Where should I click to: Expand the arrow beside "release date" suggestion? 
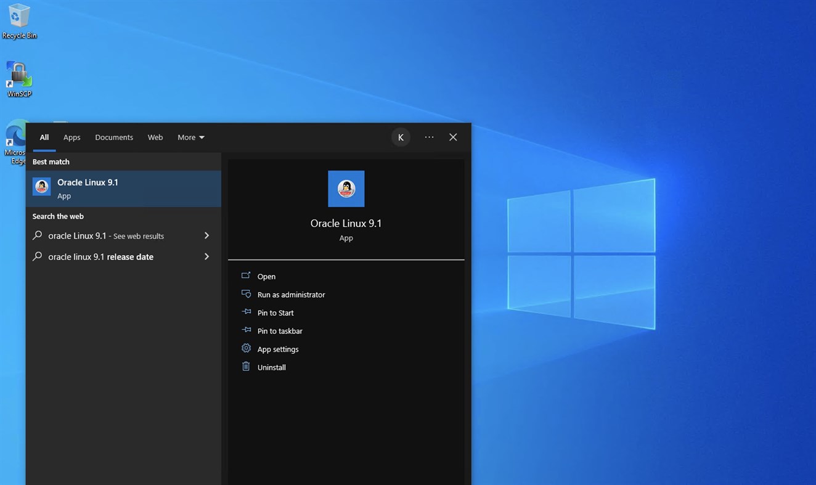click(x=207, y=257)
